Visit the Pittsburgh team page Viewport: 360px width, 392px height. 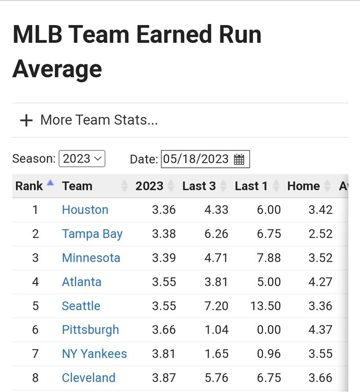90,330
